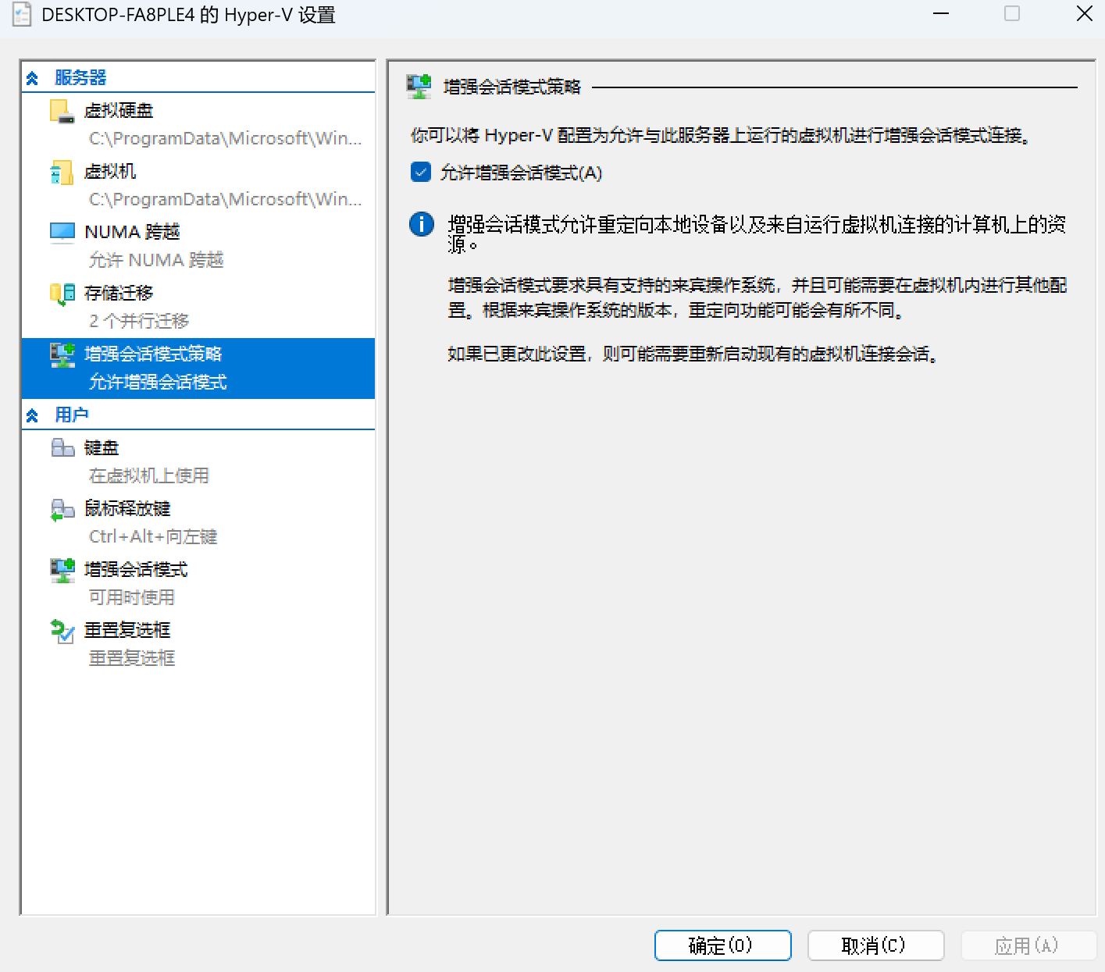Click the sentence starting 你可以将 Hyper-V 配置为
The image size is (1105, 972).
coord(722,135)
